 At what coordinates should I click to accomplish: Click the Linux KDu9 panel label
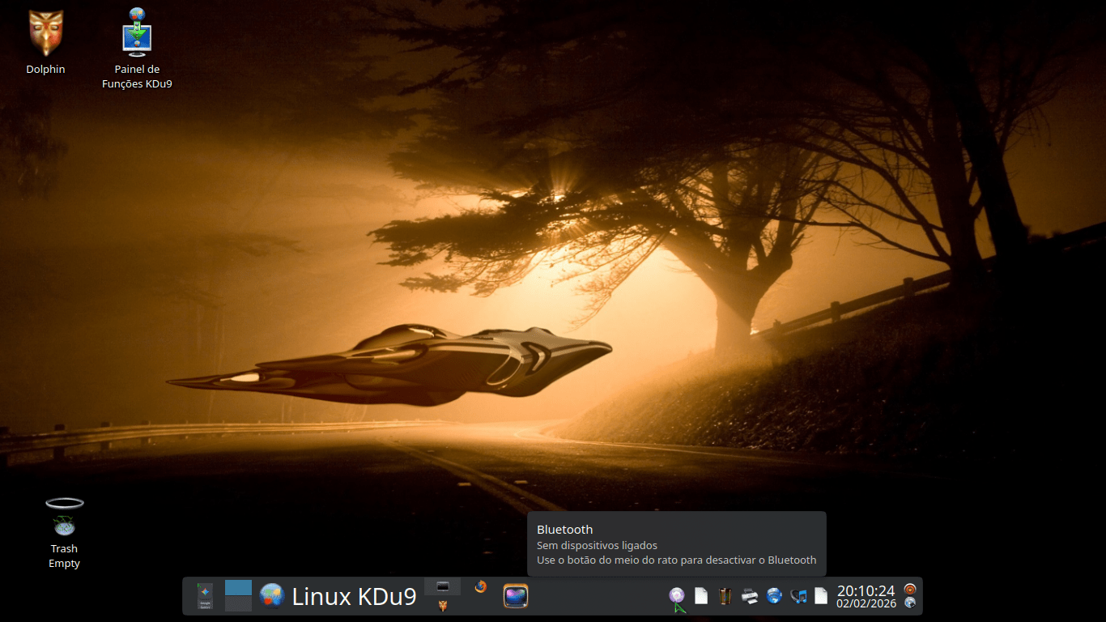click(x=354, y=597)
